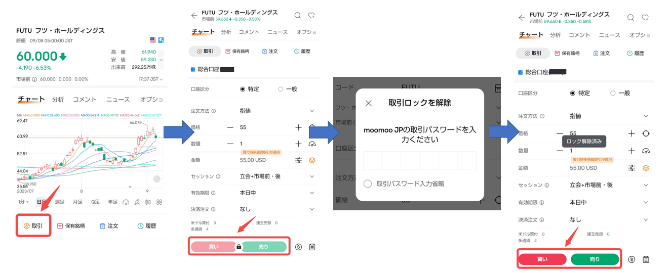Tap the heart watchlist icon on the unlocked order screen
Screen dimensions: 671x273
click(645, 18)
